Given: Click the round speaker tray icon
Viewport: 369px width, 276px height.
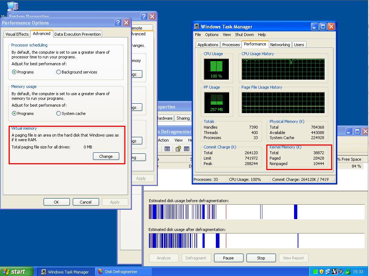Looking at the screenshot, I should (341, 272).
